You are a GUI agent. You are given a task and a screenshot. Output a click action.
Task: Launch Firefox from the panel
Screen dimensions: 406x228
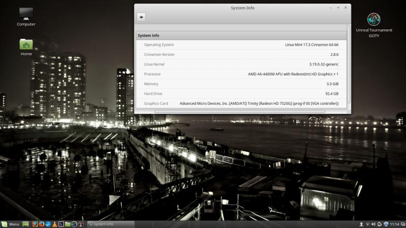[x=41, y=224]
